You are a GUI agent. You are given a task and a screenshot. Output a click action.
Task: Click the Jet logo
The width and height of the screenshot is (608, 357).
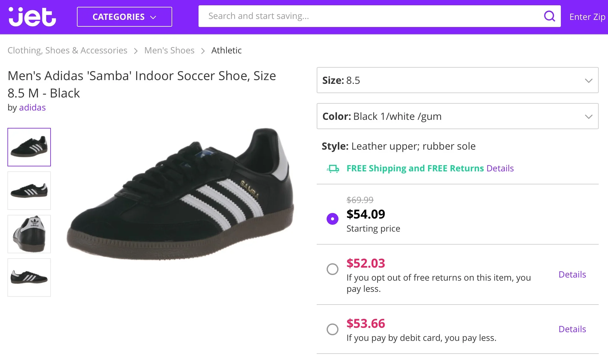(32, 17)
